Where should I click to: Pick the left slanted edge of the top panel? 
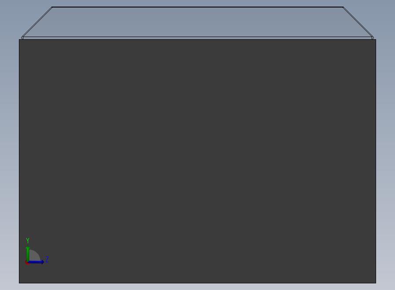pyautogui.click(x=37, y=22)
